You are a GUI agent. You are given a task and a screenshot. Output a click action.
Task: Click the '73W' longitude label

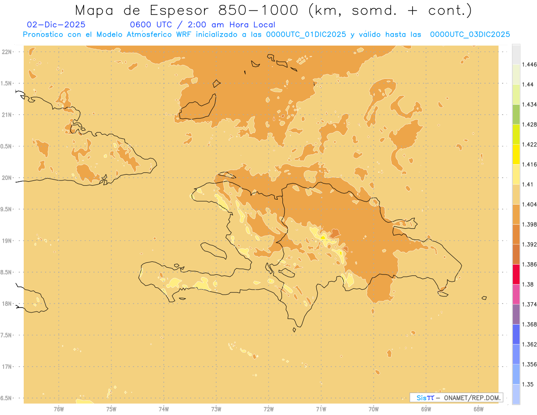pyautogui.click(x=216, y=409)
